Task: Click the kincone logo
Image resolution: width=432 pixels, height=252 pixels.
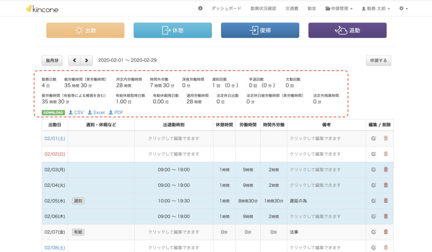Action: pyautogui.click(x=42, y=9)
